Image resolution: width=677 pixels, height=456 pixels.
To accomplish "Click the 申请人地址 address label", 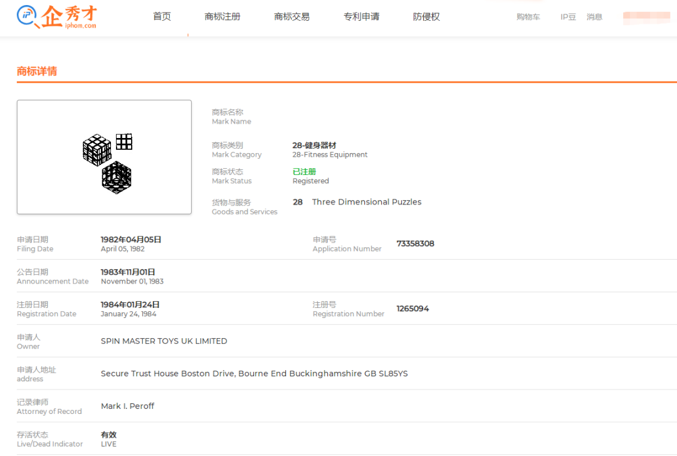I will pos(36,374).
